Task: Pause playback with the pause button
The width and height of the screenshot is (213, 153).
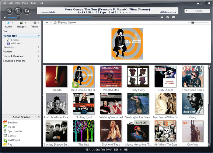Action: tap(18, 11)
